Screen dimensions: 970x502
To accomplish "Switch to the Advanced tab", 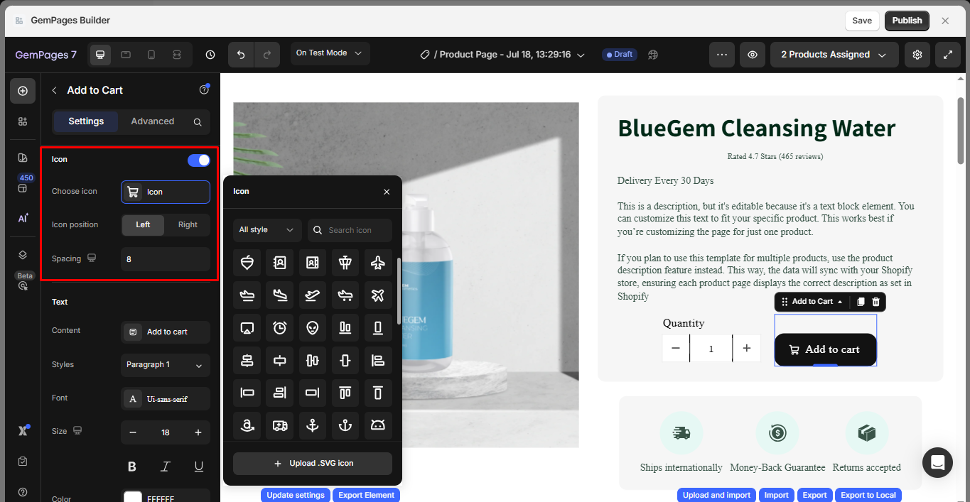I will point(152,121).
